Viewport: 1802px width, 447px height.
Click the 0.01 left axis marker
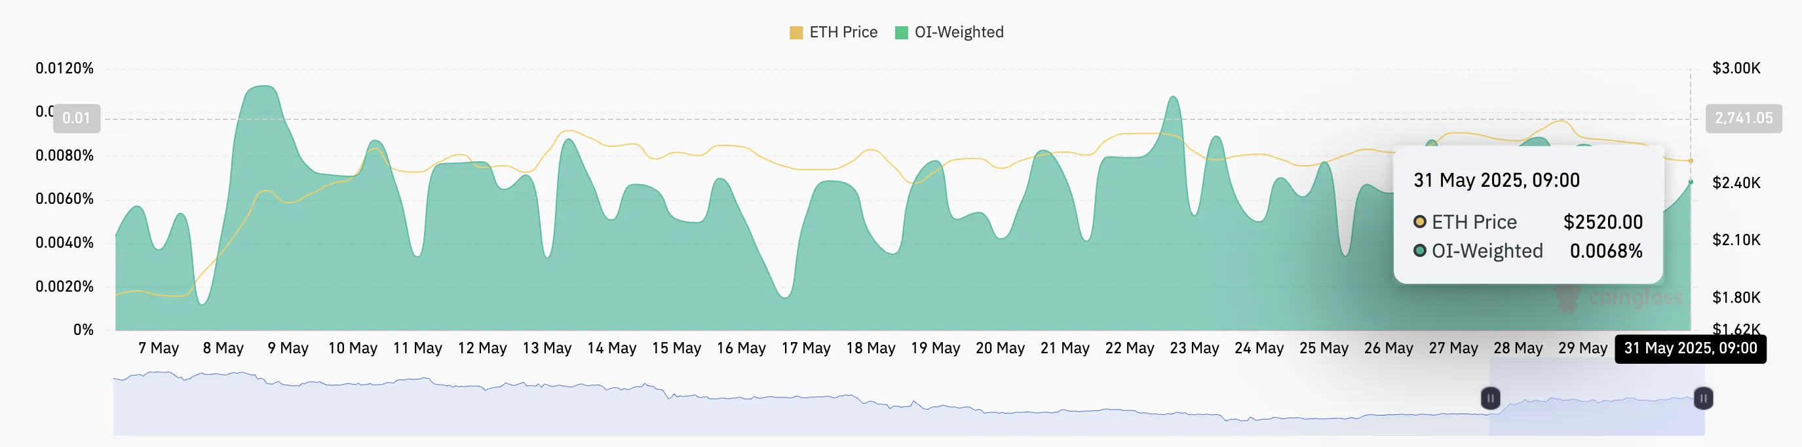point(76,118)
